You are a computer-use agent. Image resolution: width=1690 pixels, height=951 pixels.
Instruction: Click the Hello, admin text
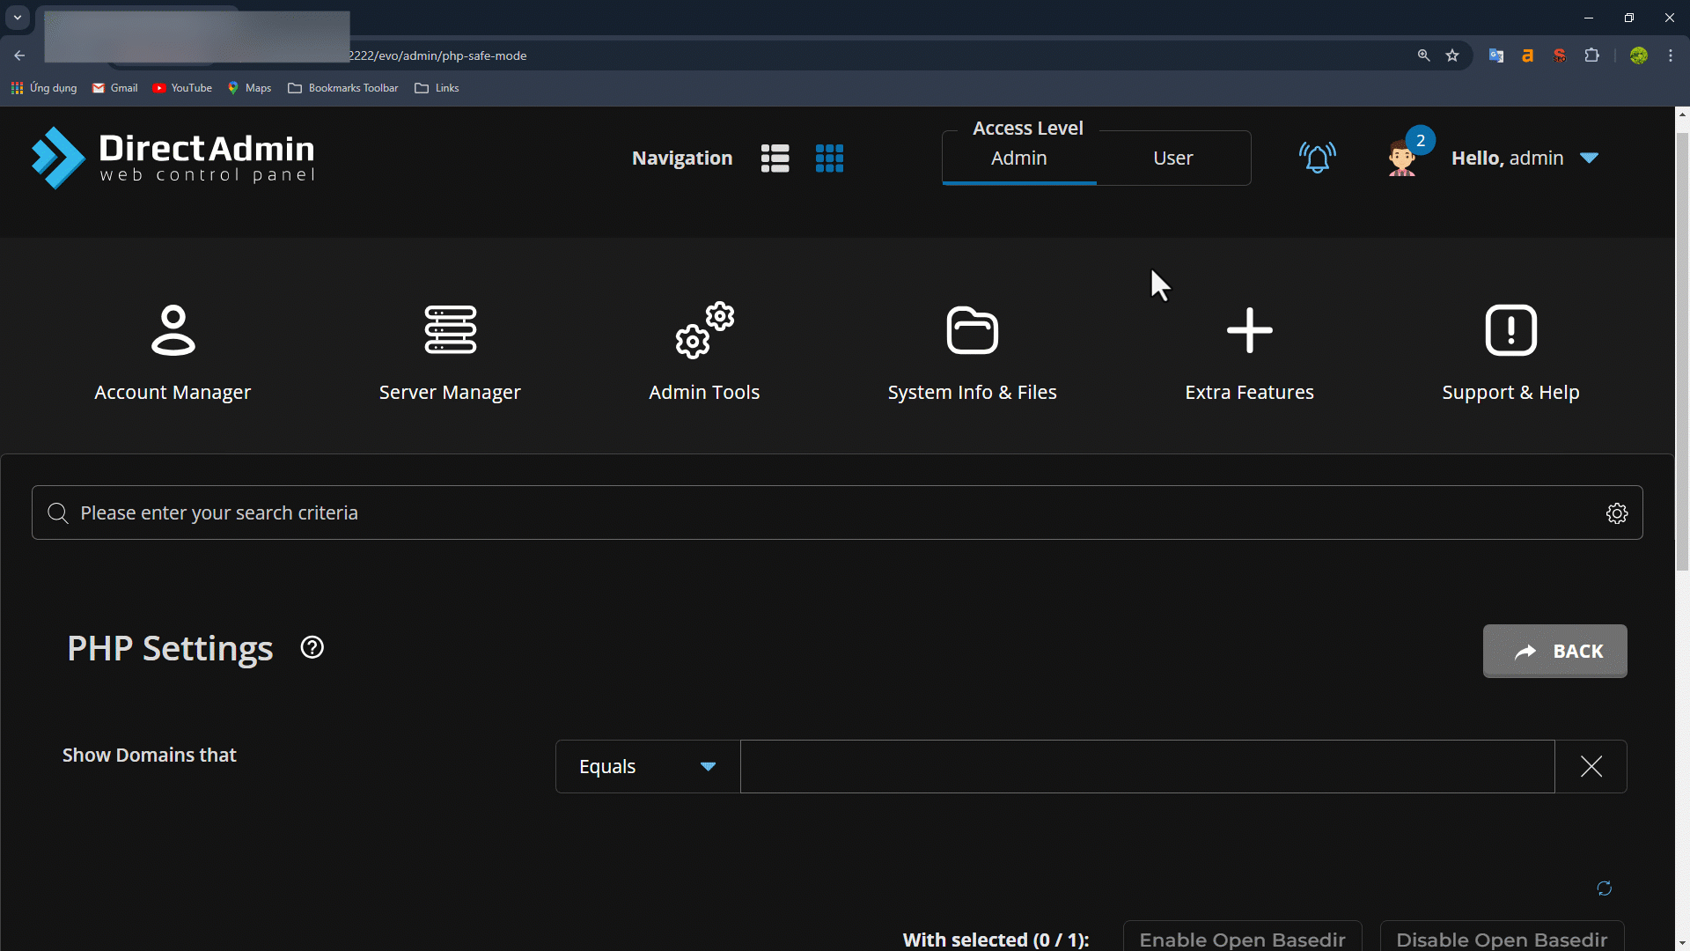coord(1507,158)
